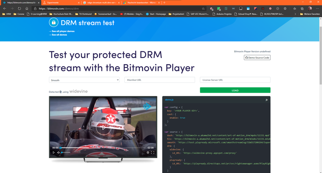
Task: Open the HRW bookmarks folder
Action: 6,14
